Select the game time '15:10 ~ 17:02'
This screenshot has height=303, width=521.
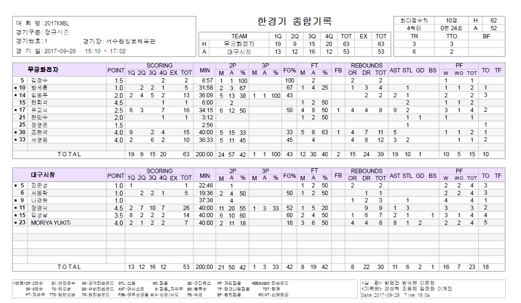coord(105,51)
